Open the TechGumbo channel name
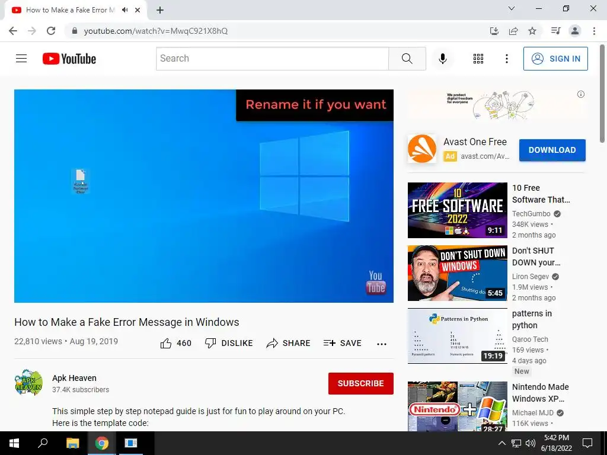Image resolution: width=607 pixels, height=455 pixels. point(531,213)
